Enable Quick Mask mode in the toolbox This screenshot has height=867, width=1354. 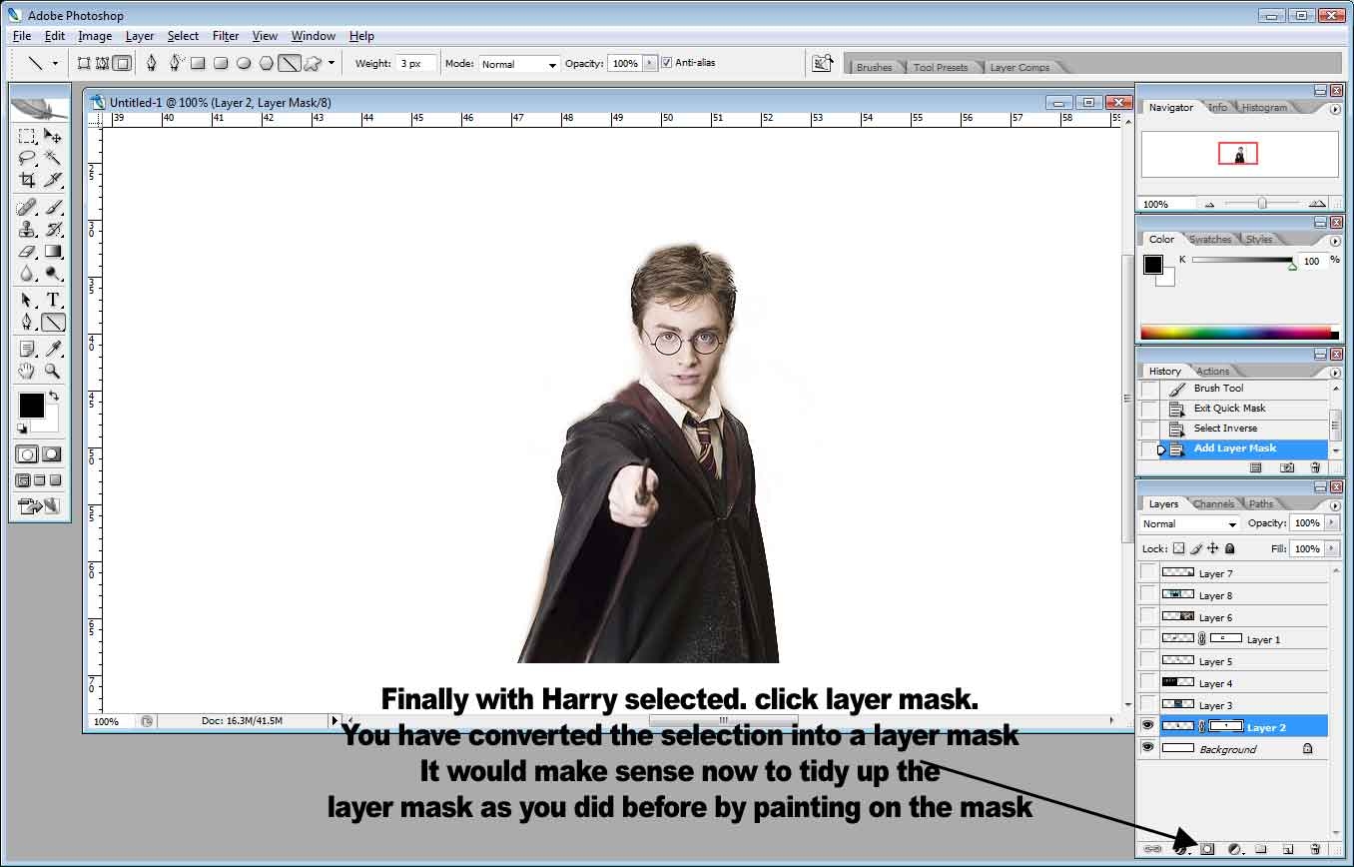click(x=52, y=454)
